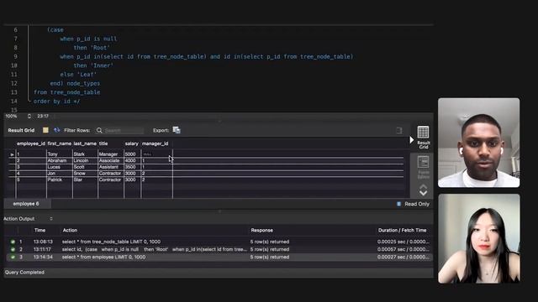Image resolution: width=538 pixels, height=302 pixels.
Task: Click code line 'end) node_types'
Action: pos(75,83)
